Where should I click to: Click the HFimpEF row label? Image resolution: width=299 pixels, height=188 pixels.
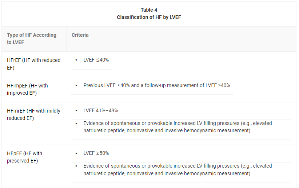pos(27,89)
